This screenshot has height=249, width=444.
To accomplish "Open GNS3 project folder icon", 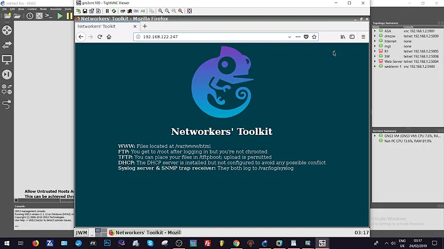I will tap(17, 16).
